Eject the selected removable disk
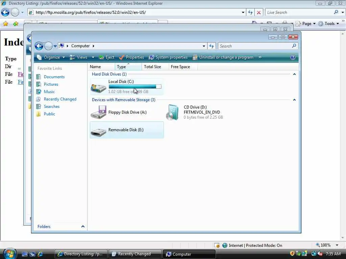346x259 pixels. click(106, 57)
